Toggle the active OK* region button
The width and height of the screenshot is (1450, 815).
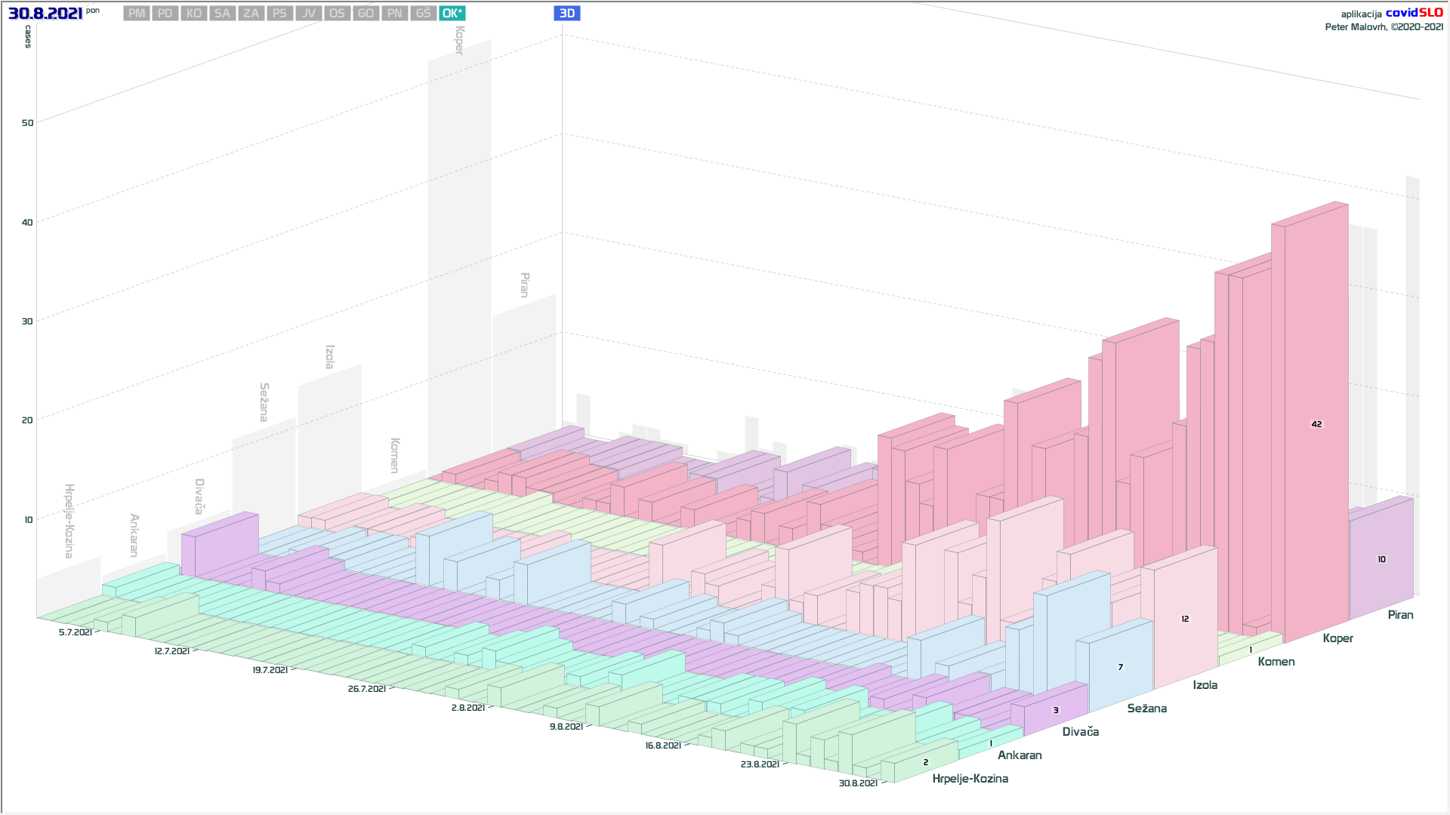tap(452, 14)
